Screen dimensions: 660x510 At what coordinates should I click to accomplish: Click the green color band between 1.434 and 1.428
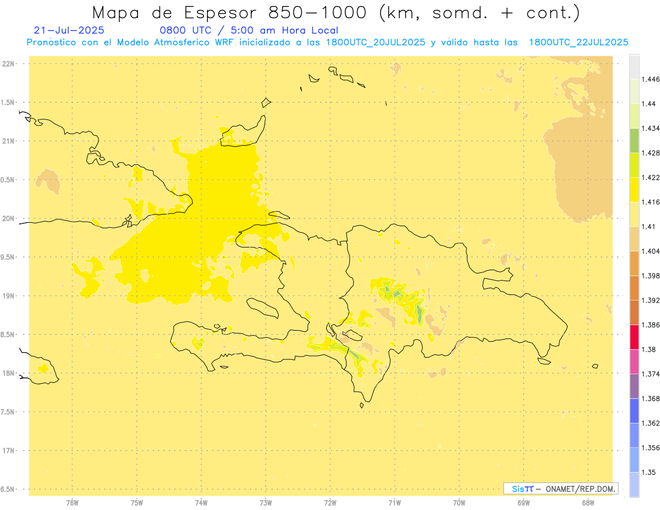coord(634,140)
